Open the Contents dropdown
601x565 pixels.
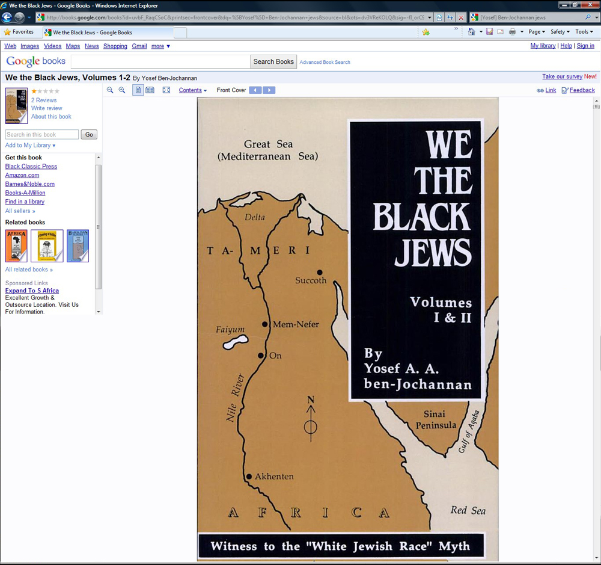coord(193,90)
